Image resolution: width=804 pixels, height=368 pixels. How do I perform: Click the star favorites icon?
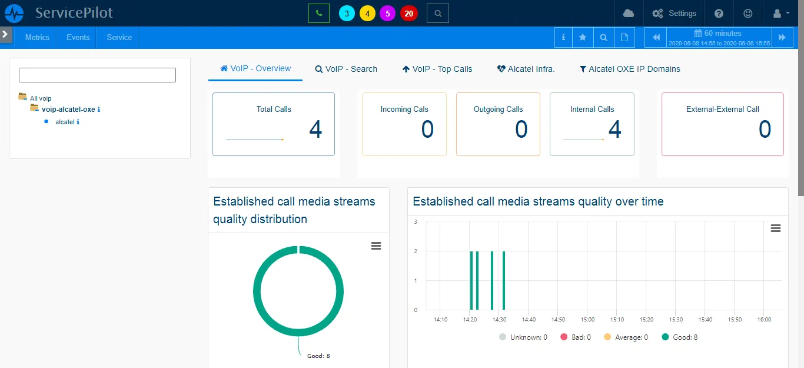pyautogui.click(x=583, y=37)
